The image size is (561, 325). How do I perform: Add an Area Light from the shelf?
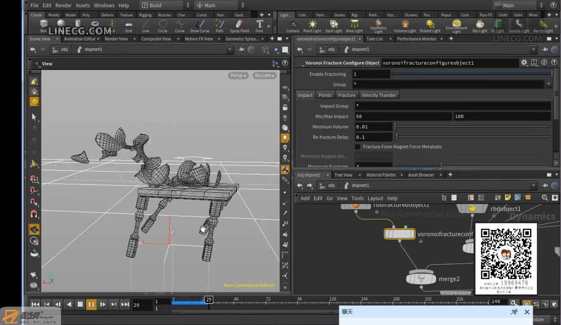coord(355,26)
